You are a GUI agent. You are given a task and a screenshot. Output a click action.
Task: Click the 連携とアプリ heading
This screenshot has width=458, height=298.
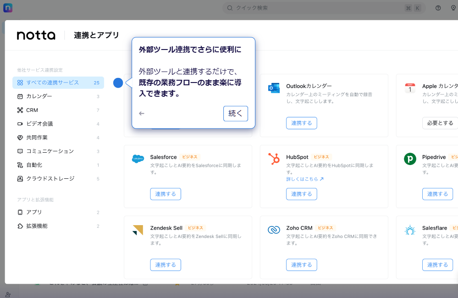point(96,35)
